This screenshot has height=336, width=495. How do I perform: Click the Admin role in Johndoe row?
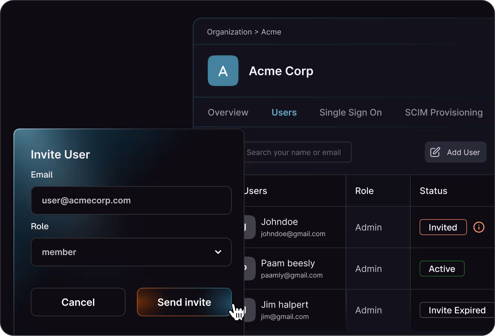(x=369, y=227)
